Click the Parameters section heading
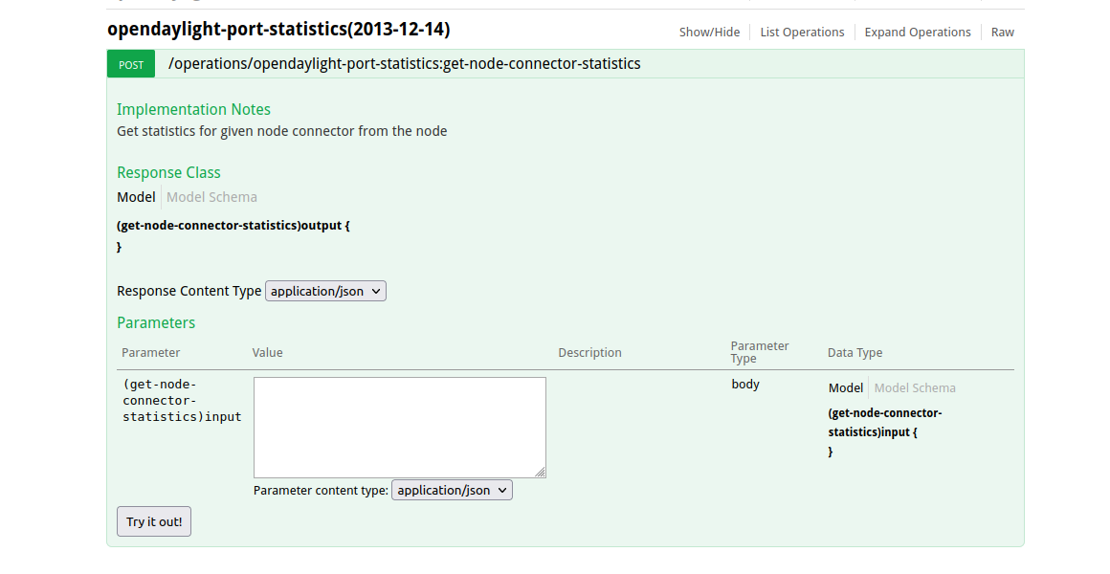Viewport: 1110px width, 574px height. [x=156, y=322]
